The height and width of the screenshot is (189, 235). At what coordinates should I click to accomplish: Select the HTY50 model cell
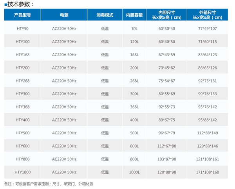[x=22, y=29]
